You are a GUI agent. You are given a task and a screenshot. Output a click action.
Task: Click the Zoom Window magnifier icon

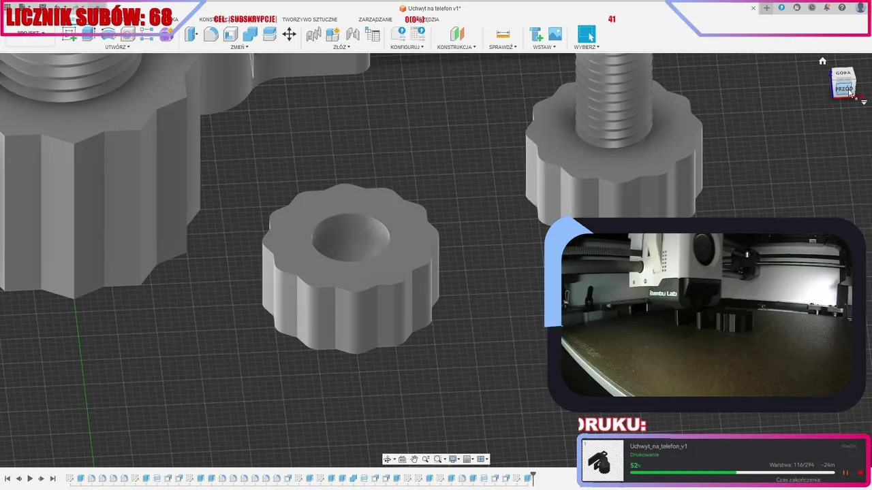coord(438,459)
